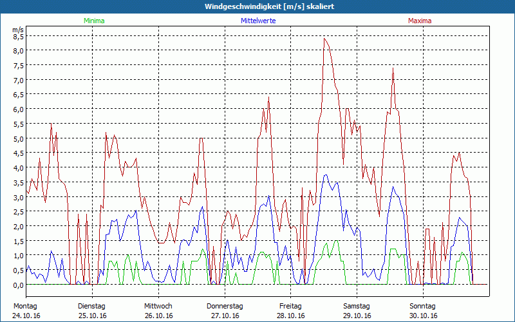Viewport: 515px width, 322px height.
Task: Click the 2,0 value on the y-axis
Action: (x=18, y=227)
